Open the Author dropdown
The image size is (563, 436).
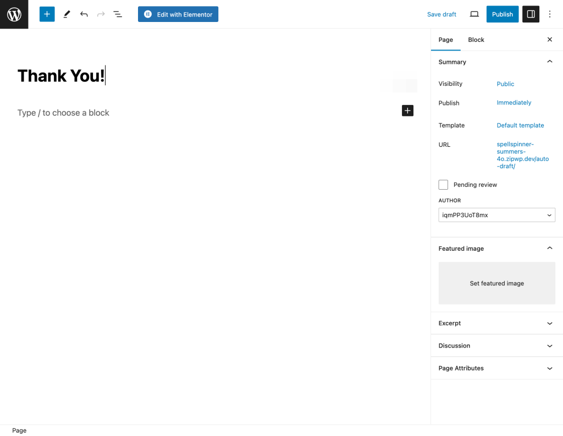496,215
